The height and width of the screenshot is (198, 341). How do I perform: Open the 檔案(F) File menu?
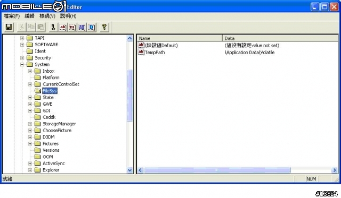click(12, 16)
